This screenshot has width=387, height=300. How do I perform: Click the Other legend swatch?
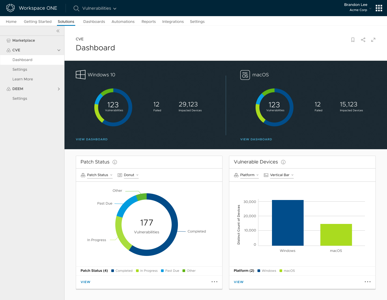coord(184,271)
